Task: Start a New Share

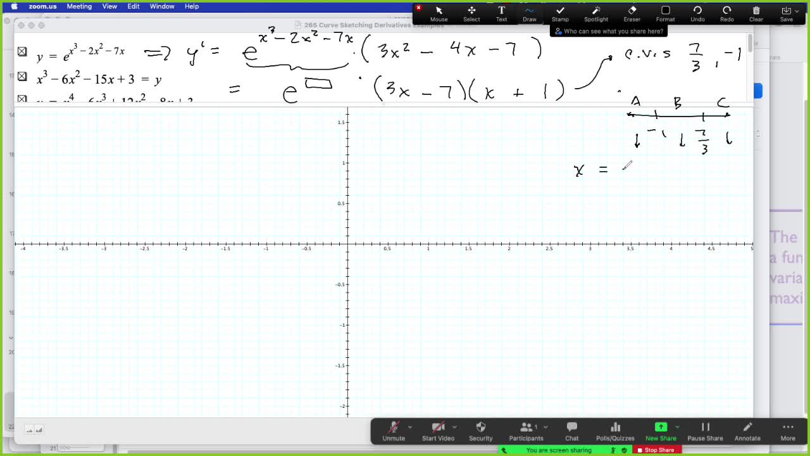Action: click(x=661, y=431)
